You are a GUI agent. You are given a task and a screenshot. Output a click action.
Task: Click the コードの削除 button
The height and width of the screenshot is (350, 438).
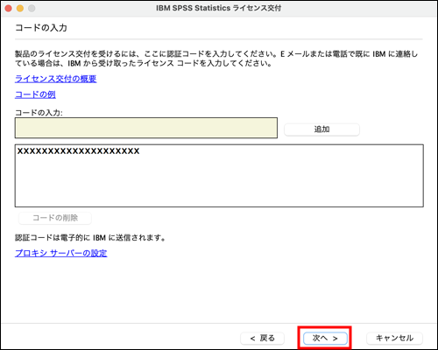click(55, 218)
